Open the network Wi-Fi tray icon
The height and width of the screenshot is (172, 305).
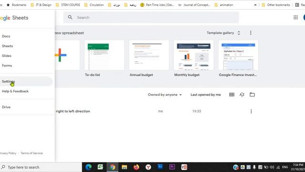(x=278, y=167)
